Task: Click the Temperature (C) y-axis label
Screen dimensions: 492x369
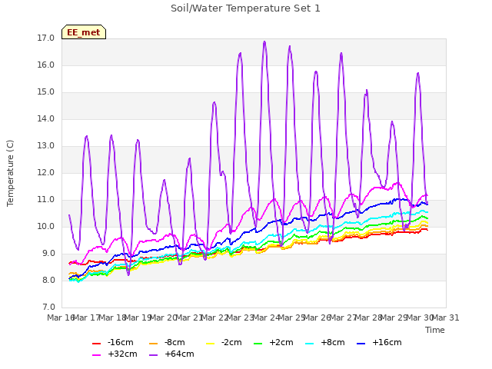Action: point(10,173)
